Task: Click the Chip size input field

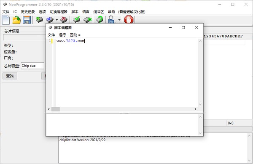Action: click(32, 66)
